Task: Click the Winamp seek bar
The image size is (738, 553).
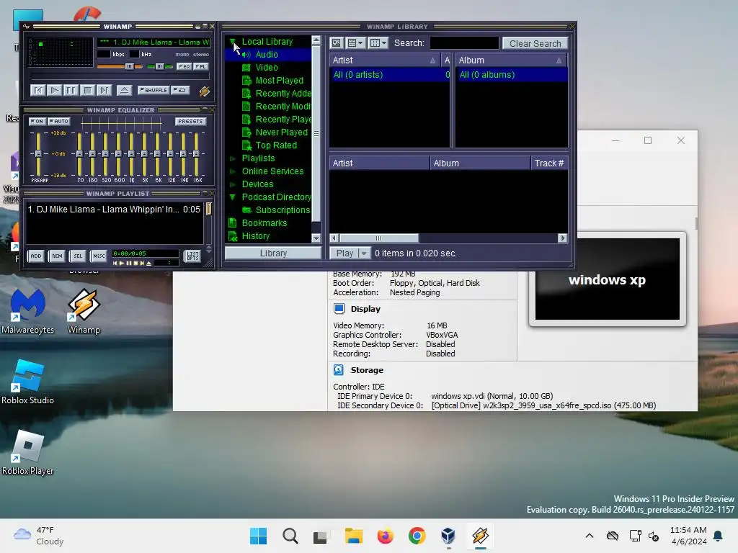Action: 119,76
